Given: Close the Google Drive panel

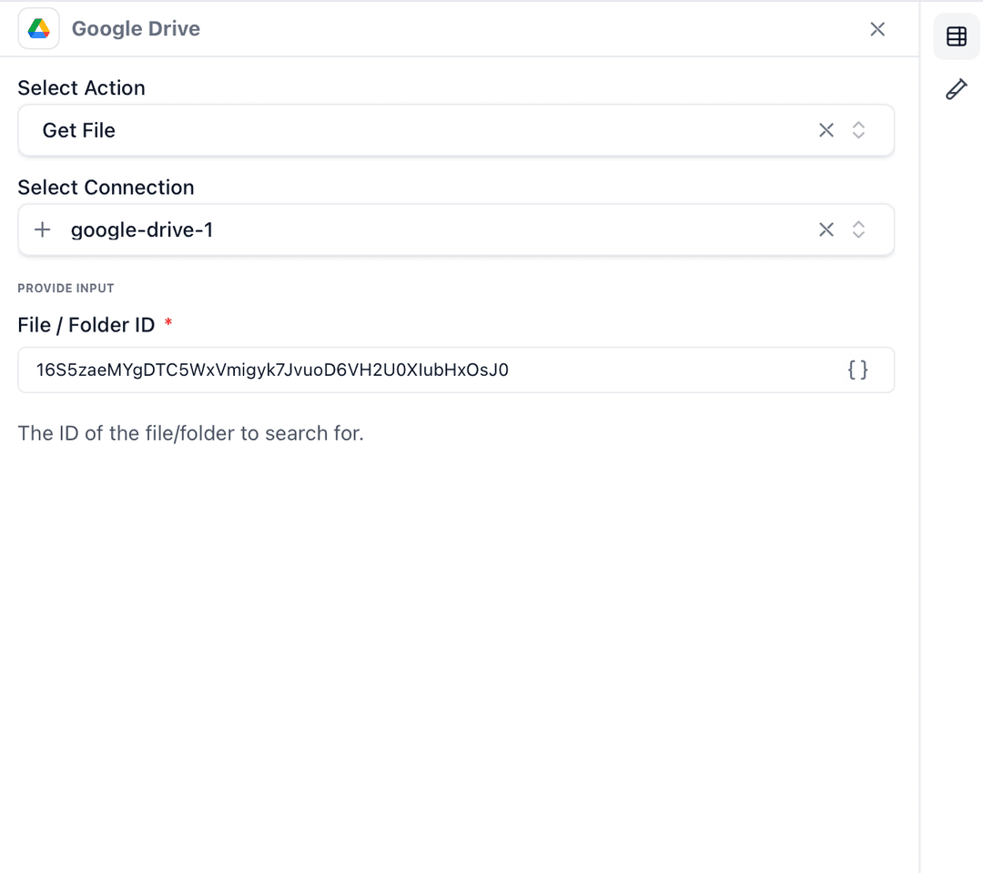Looking at the screenshot, I should tap(877, 29).
